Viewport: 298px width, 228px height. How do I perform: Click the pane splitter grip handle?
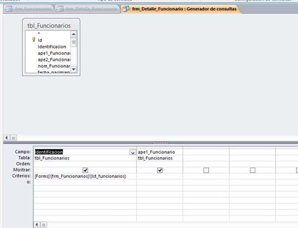tap(161, 142)
